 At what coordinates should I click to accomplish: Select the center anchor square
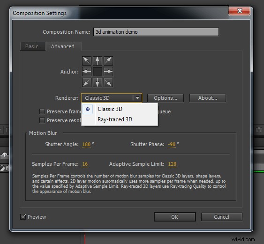click(x=98, y=72)
